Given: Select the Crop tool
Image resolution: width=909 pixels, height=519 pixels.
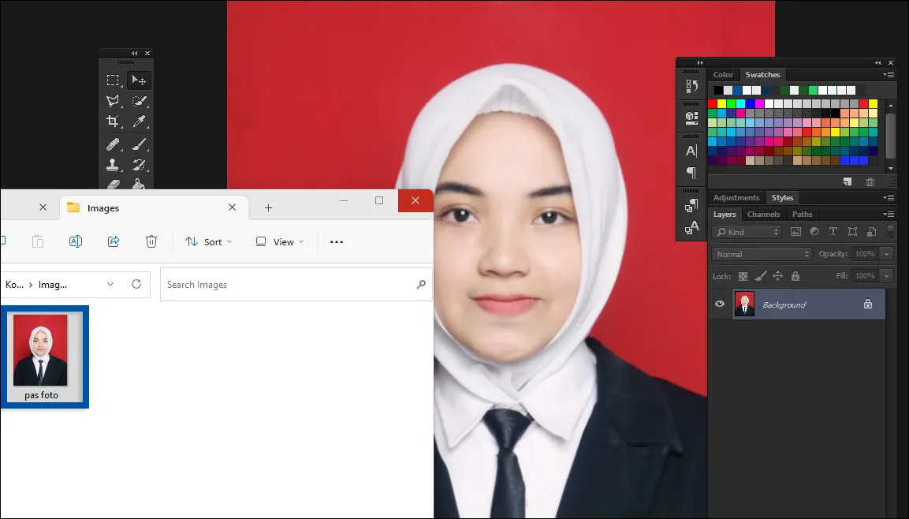Looking at the screenshot, I should [x=113, y=121].
